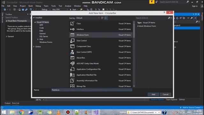Open the File menu
Image resolution: width=204 pixels, height=115 pixels.
(x=3, y=6)
